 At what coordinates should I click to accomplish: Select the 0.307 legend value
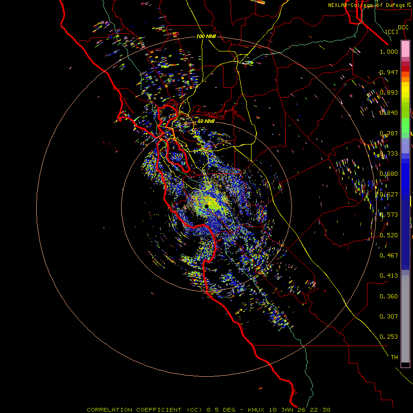389,316
